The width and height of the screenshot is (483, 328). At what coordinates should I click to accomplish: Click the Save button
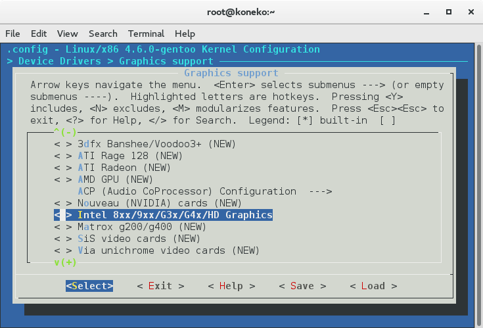(302, 286)
